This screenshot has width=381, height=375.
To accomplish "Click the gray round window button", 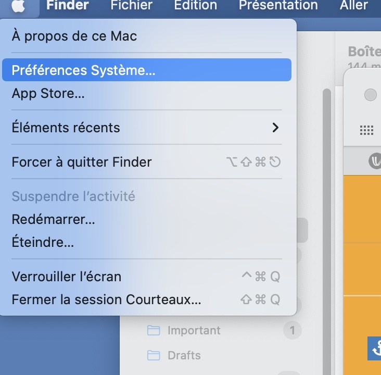I will coord(370,95).
